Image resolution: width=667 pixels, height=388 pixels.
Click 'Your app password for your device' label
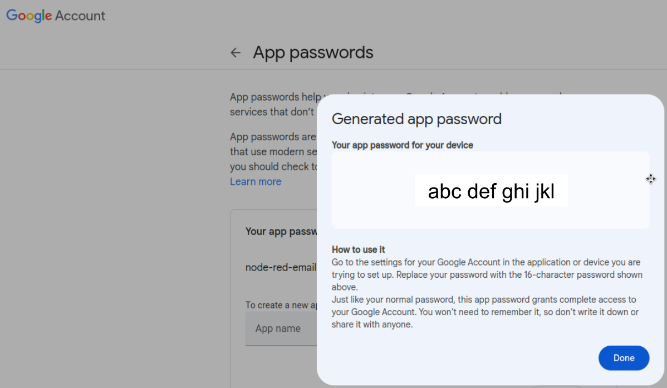[x=403, y=145]
